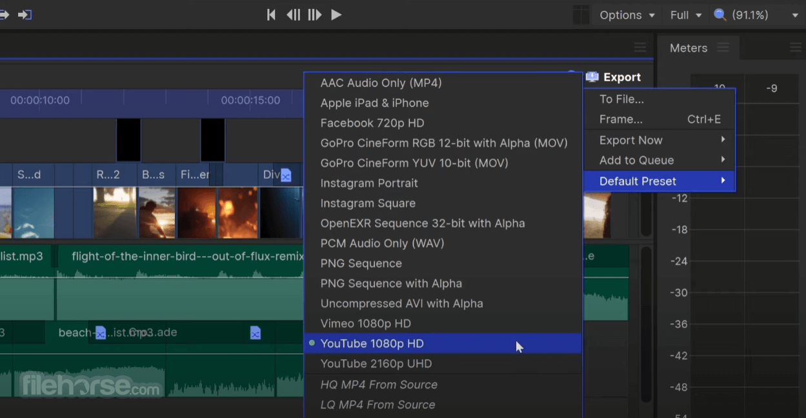
Task: Click the second black clip above video track
Action: 213,140
